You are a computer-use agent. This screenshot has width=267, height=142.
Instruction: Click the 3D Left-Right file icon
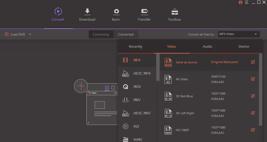[168, 113]
